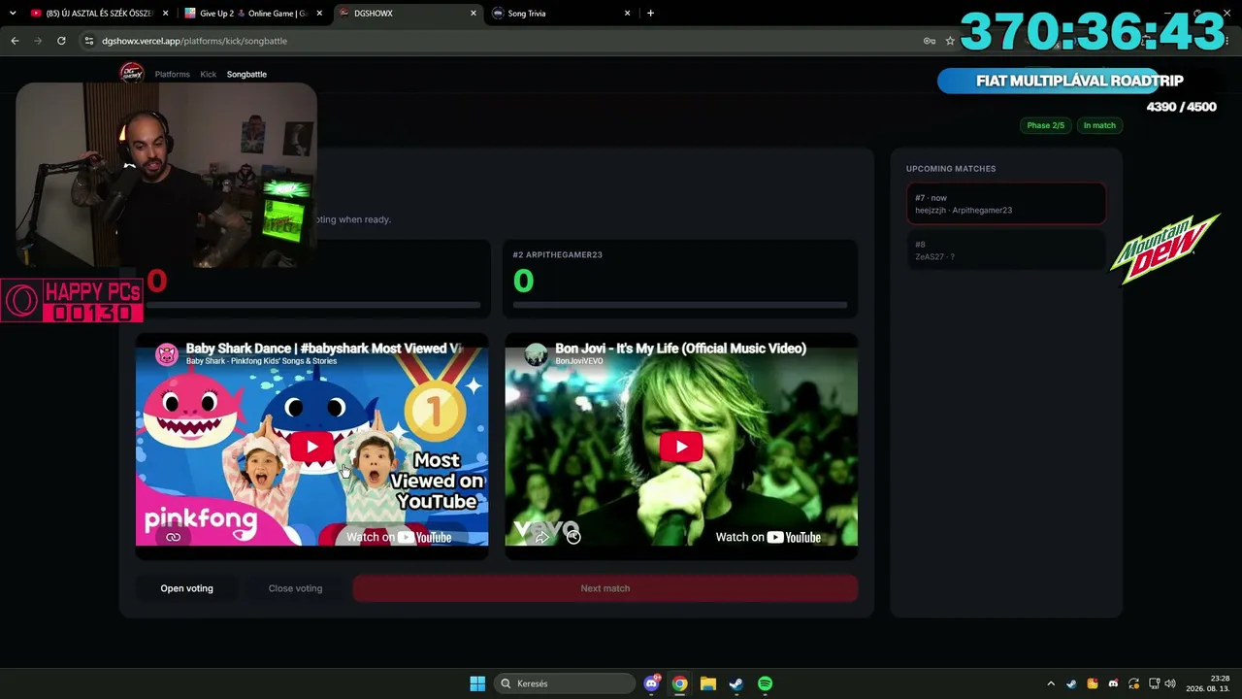Screen dimensions: 1242x699
Task: Click the Keresés taskbar search box
Action: (563, 683)
